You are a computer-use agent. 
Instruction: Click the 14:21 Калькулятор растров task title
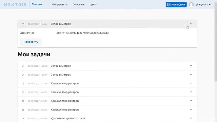click(65, 83)
